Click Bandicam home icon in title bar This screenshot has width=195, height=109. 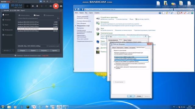click(41, 1)
